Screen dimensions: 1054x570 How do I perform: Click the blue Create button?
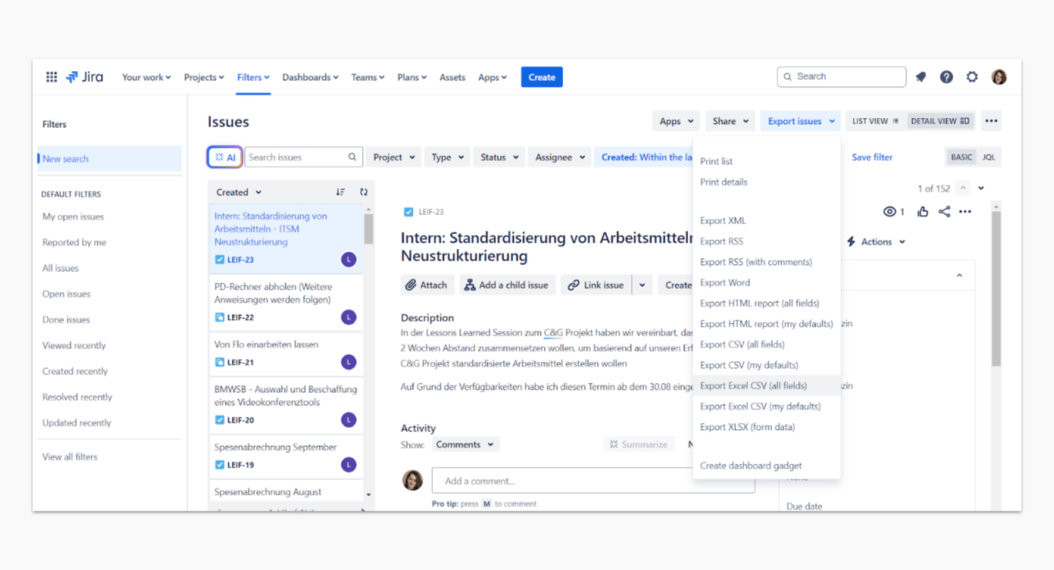(x=542, y=77)
